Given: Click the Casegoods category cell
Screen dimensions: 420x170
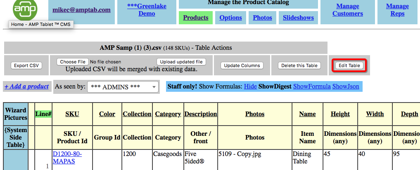Looking at the screenshot, I should pos(168,160).
